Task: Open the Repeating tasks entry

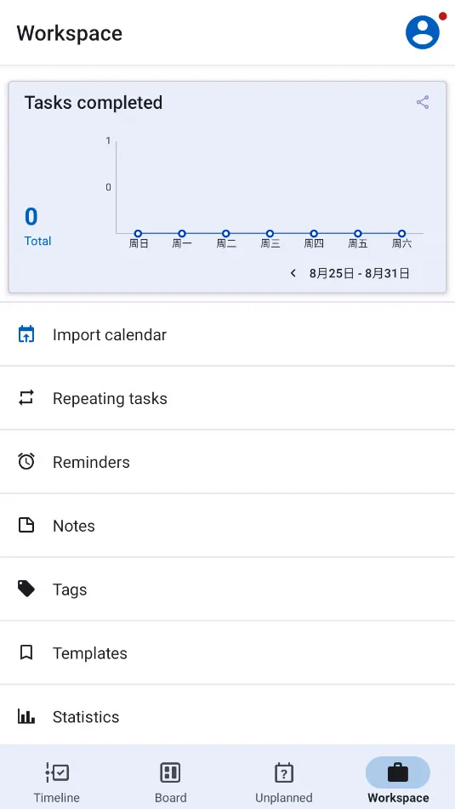Action: (228, 398)
